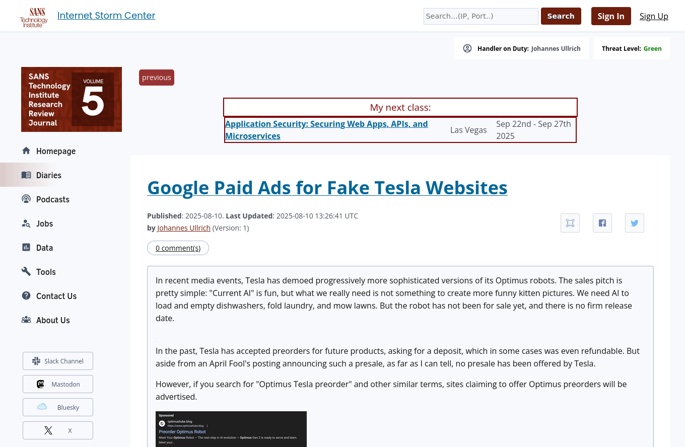685x447 pixels.
Task: Click the X logo icon
Action: [48, 430]
